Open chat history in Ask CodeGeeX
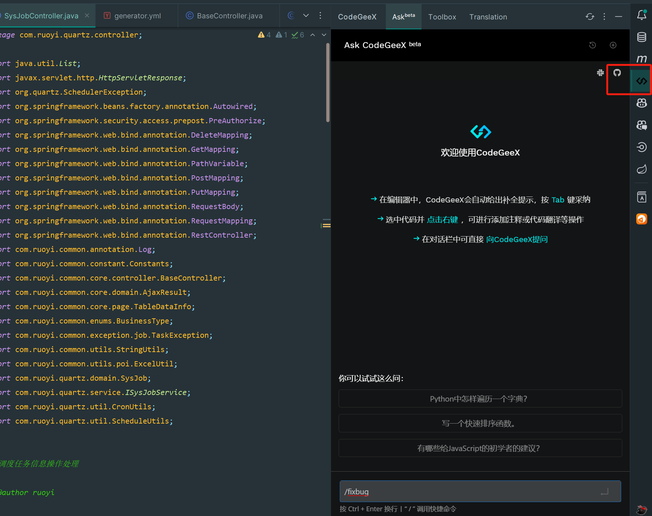The width and height of the screenshot is (652, 516). [x=593, y=45]
